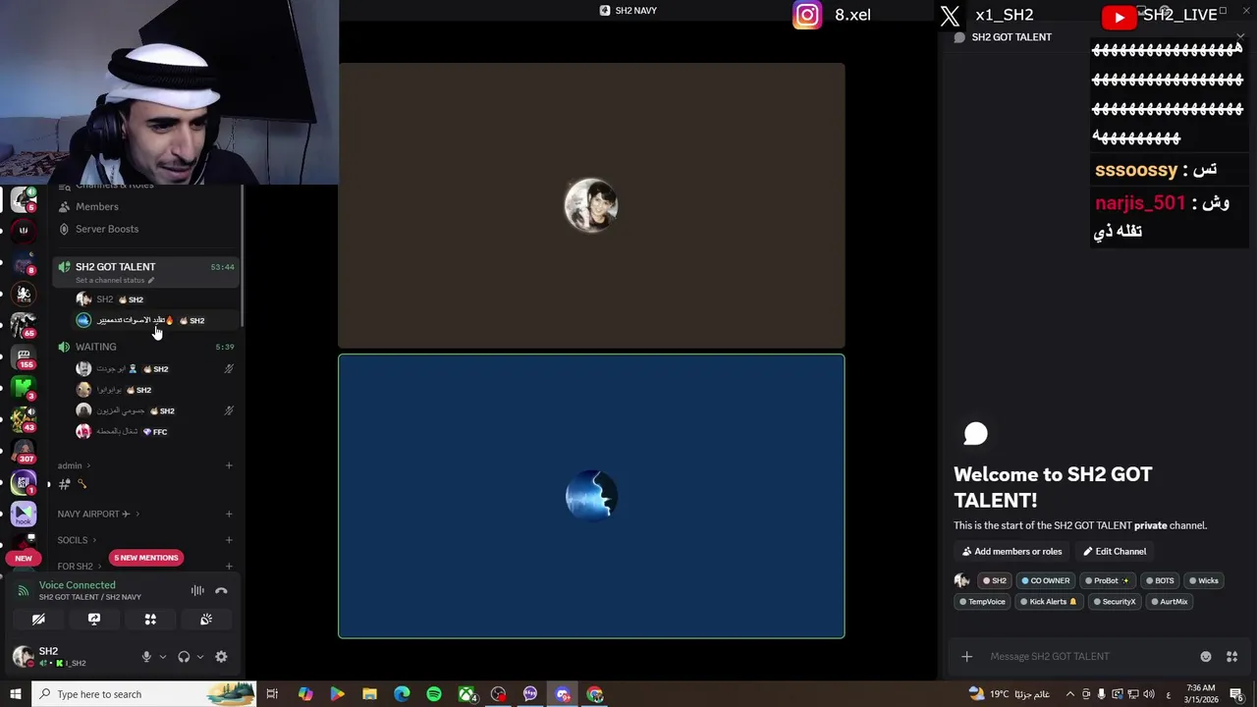Image resolution: width=1257 pixels, height=707 pixels.
Task: Open the Members list item
Action: (x=144, y=206)
